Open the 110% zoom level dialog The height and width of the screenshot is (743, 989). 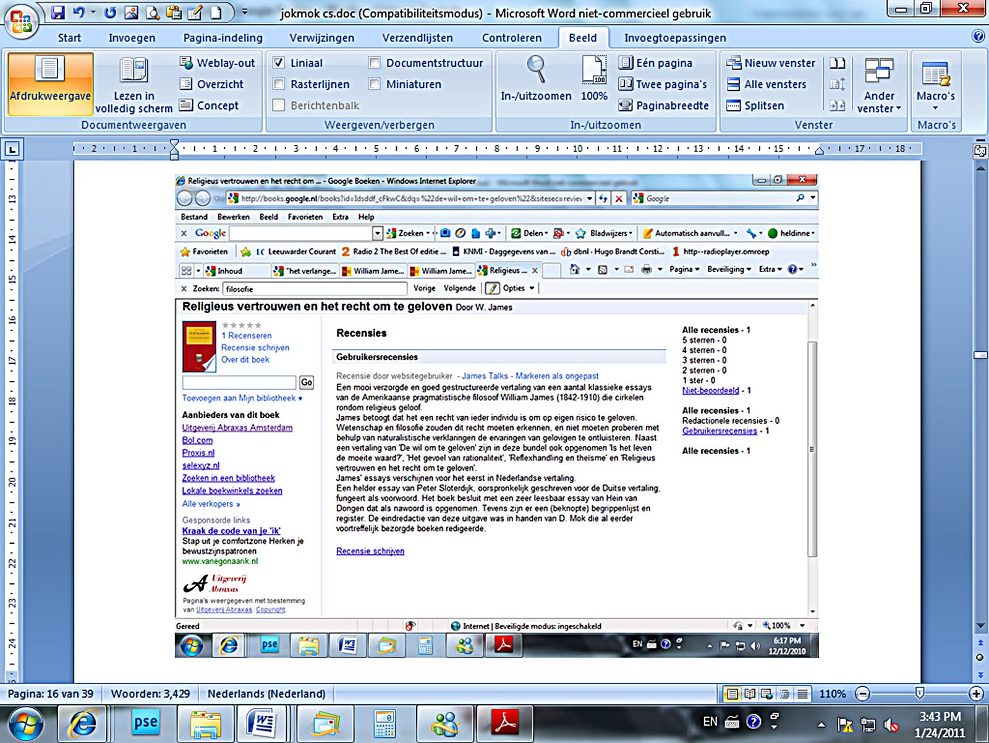coord(833,694)
